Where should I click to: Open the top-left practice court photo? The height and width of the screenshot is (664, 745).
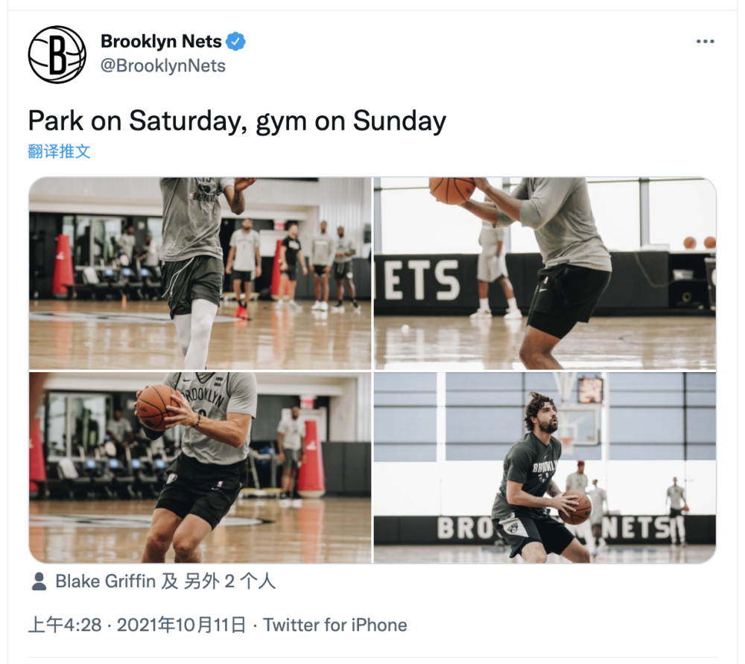200,273
